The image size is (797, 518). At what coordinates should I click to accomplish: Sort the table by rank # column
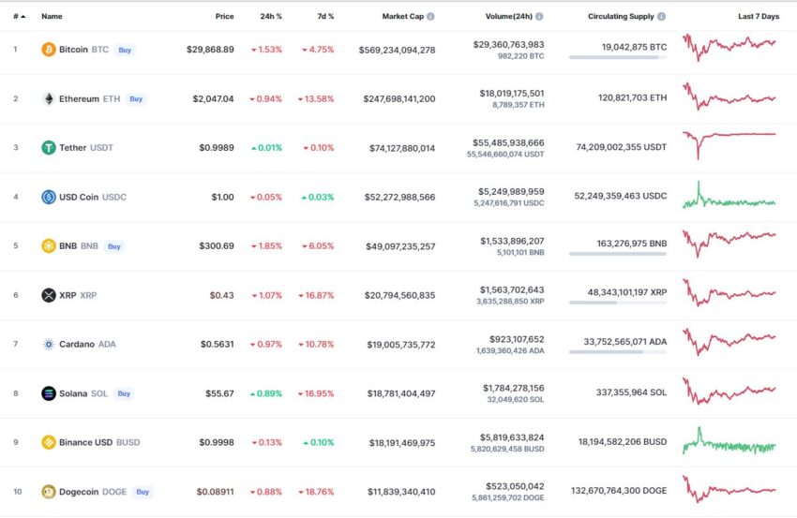click(x=19, y=16)
